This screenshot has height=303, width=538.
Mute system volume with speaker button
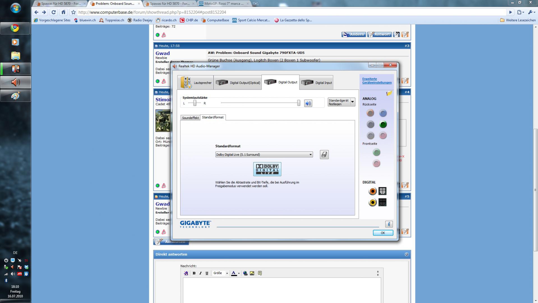(308, 103)
